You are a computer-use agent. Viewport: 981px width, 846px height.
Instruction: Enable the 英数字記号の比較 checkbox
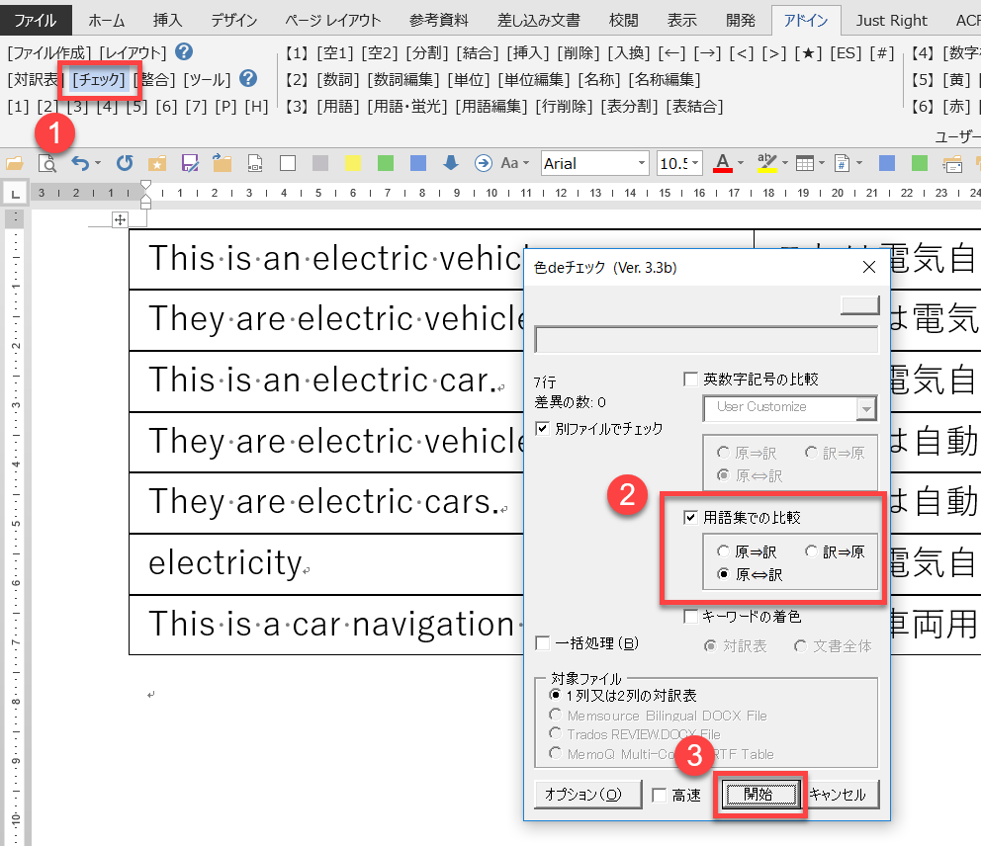click(691, 379)
